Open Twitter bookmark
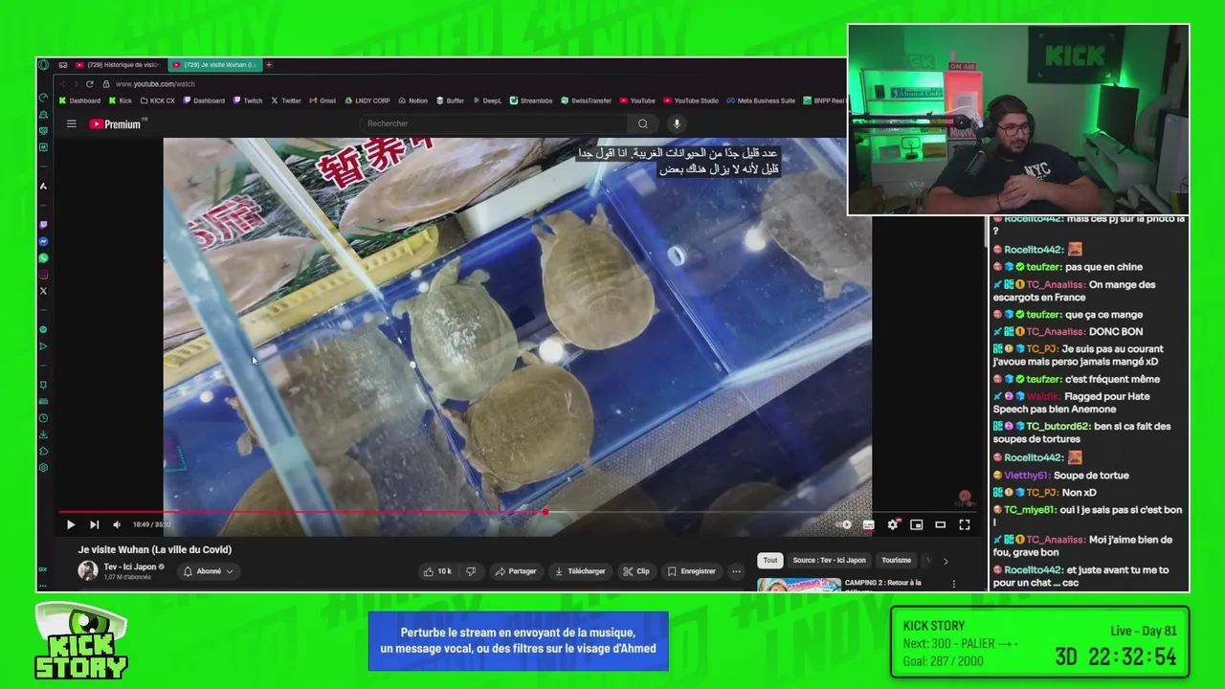Image resolution: width=1225 pixels, height=689 pixels. [286, 100]
